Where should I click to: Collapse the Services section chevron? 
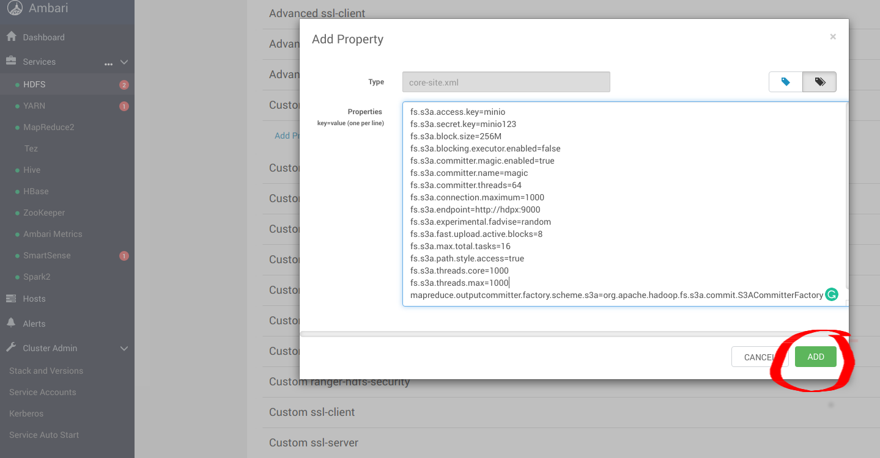coord(124,62)
